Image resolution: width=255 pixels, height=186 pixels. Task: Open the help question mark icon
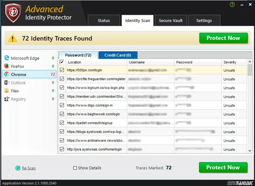[232, 4]
